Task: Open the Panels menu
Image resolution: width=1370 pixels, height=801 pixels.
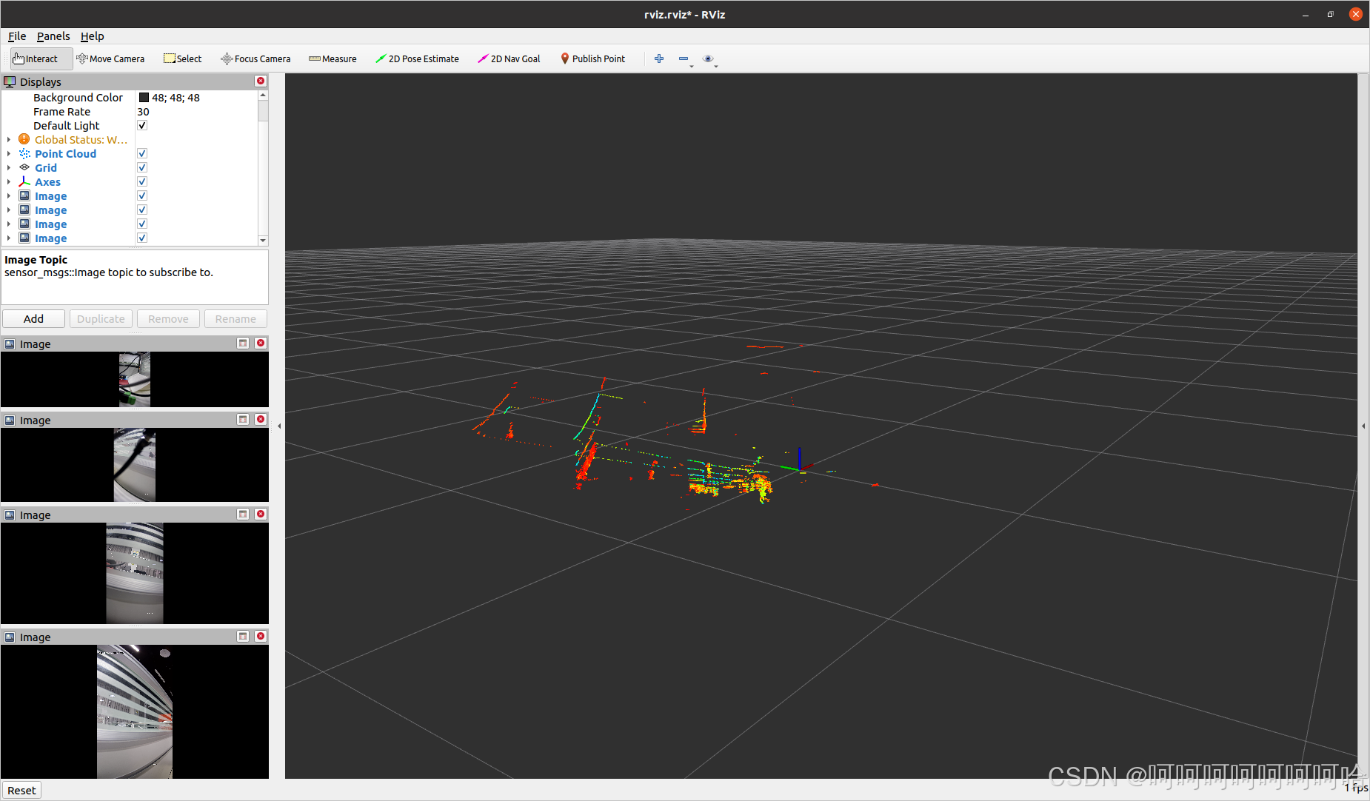Action: coord(53,36)
